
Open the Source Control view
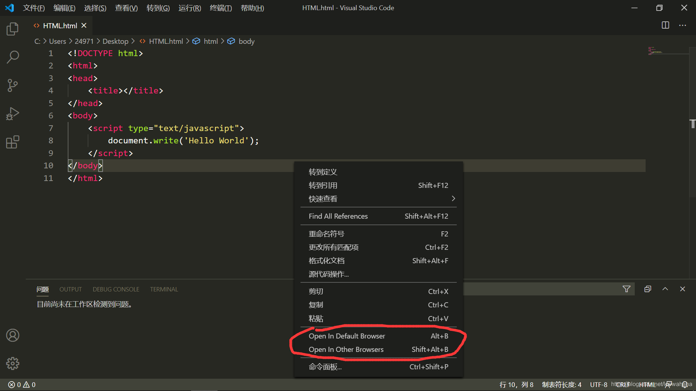pos(13,85)
